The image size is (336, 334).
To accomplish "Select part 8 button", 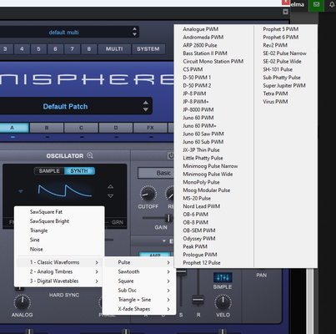I will 89,49.
